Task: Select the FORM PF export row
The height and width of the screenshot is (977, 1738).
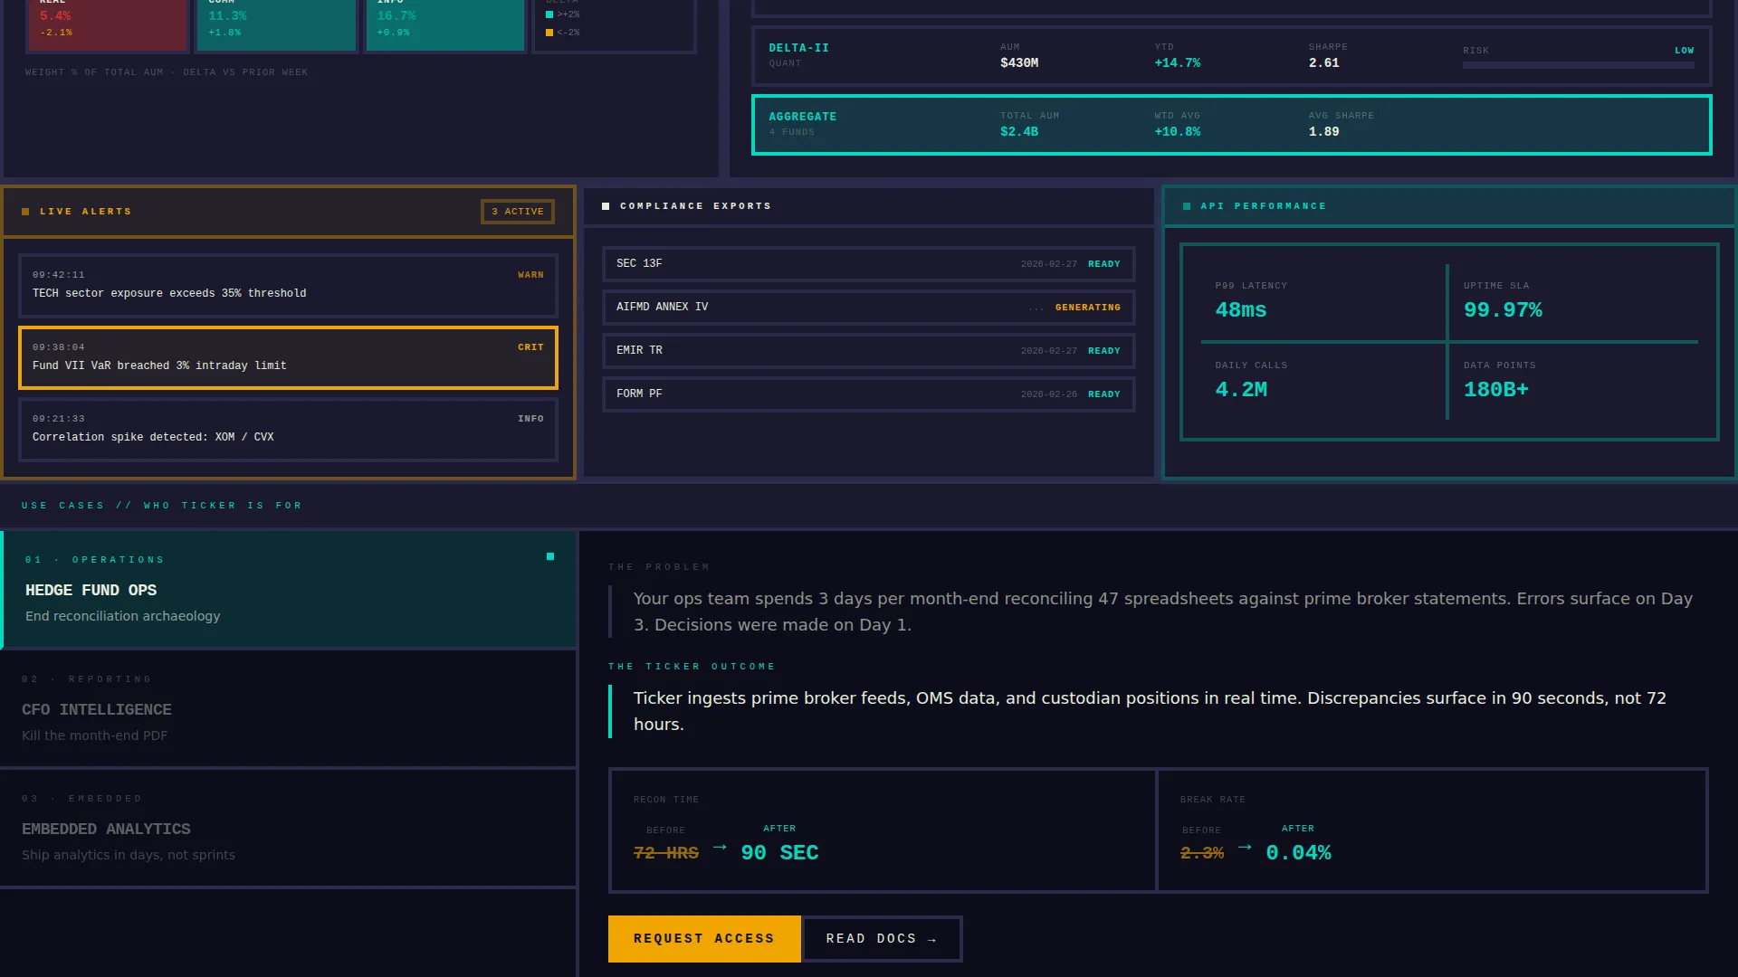Action: [x=868, y=394]
